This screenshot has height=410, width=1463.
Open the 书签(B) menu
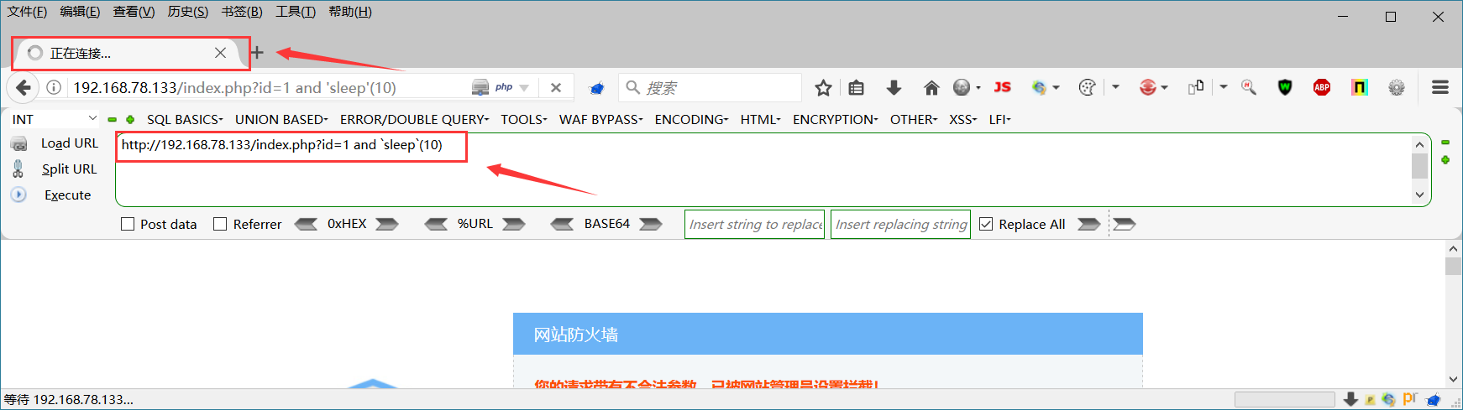point(242,12)
